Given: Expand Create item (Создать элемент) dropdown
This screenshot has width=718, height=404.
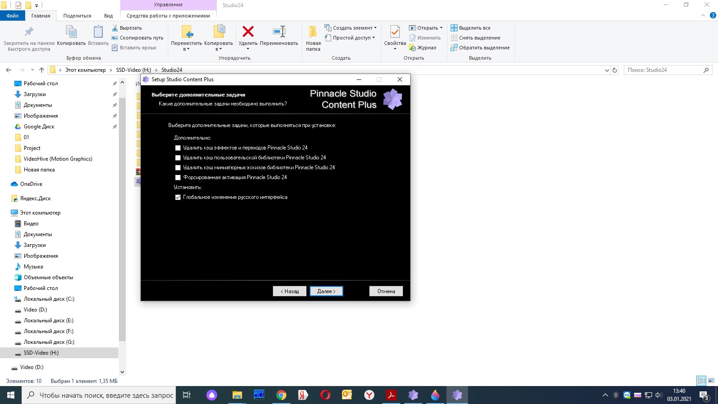Looking at the screenshot, I should [375, 28].
